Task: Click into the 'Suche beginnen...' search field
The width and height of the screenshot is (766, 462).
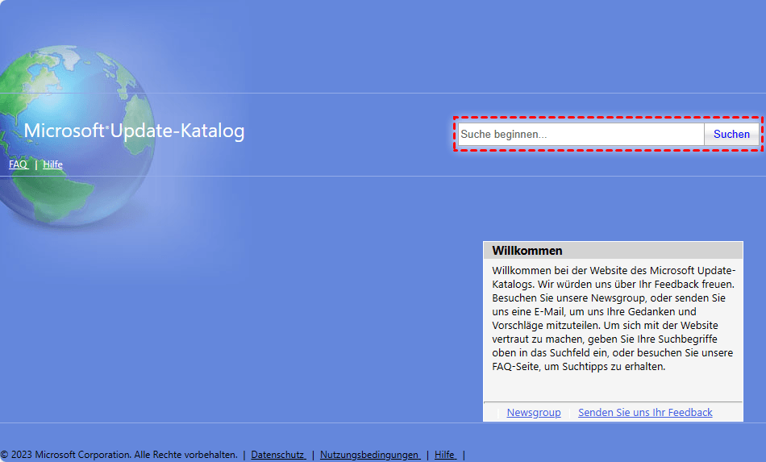Action: pos(581,135)
